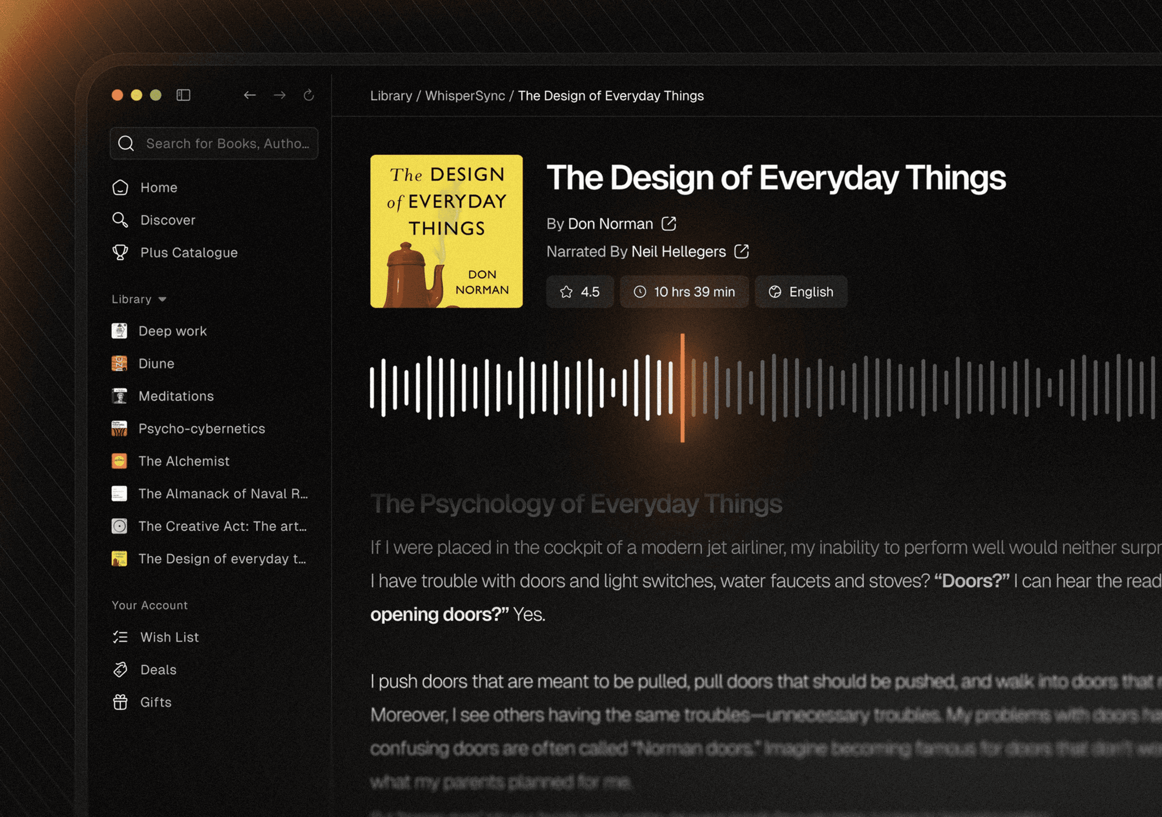
Task: Go to Deals page
Action: (158, 670)
